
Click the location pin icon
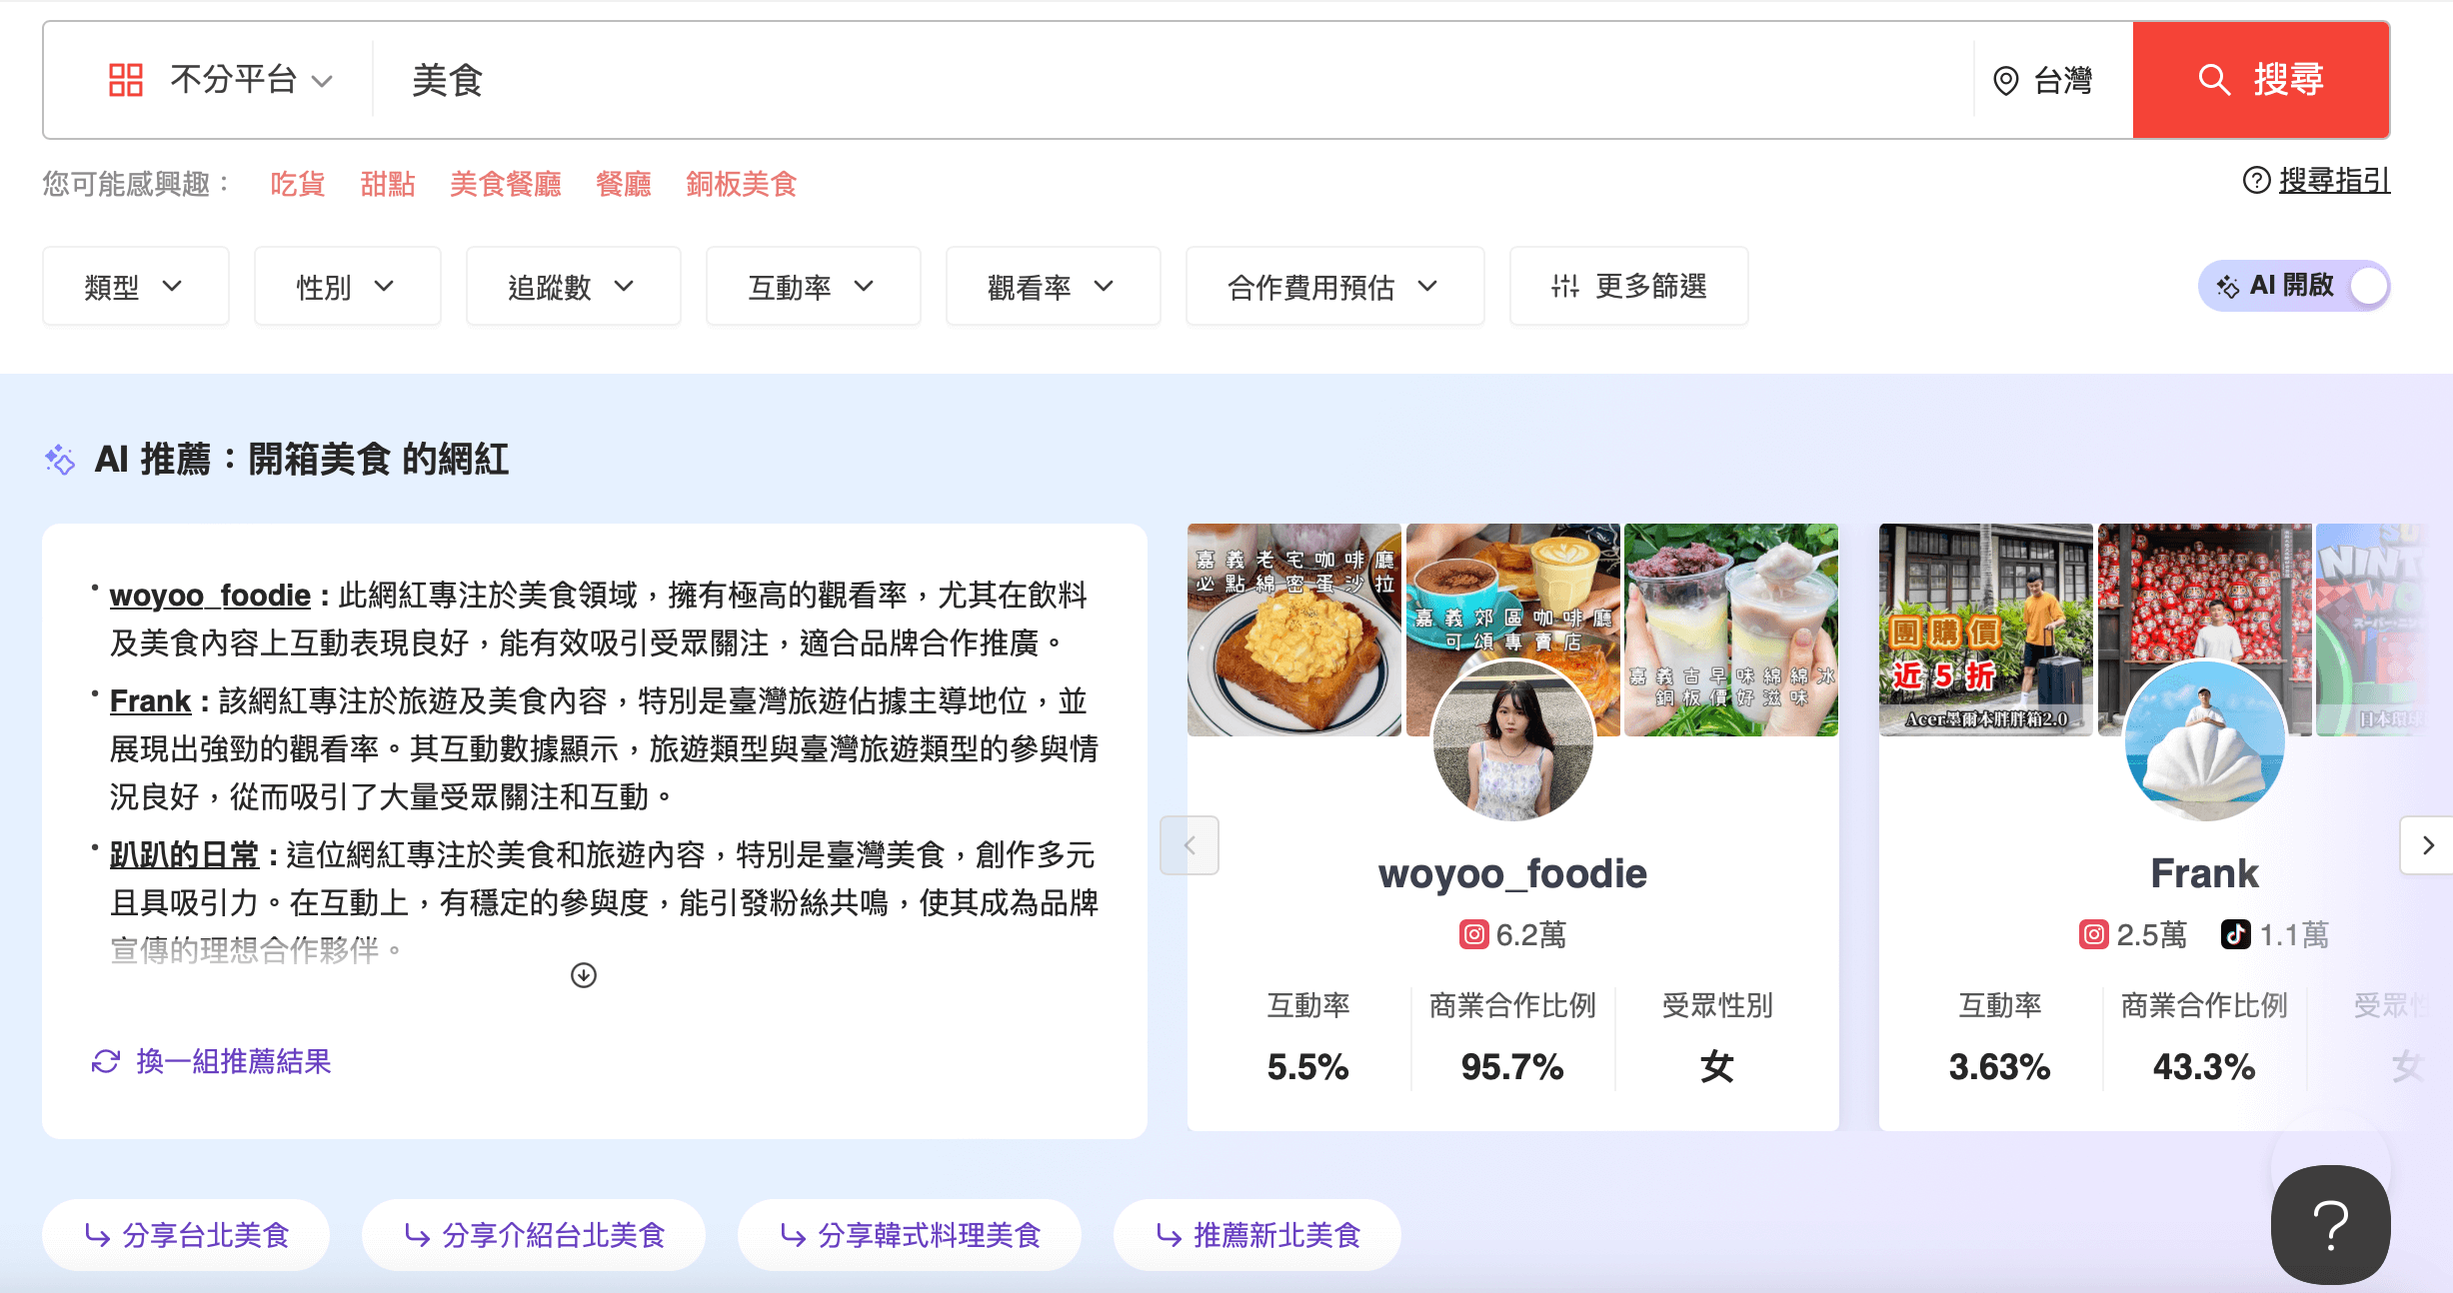[x=2005, y=81]
